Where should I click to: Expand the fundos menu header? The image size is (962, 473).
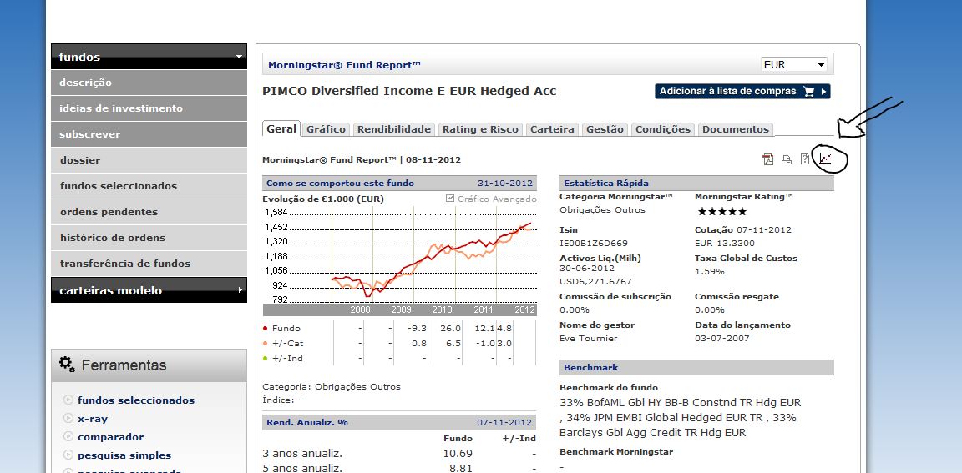coord(149,57)
